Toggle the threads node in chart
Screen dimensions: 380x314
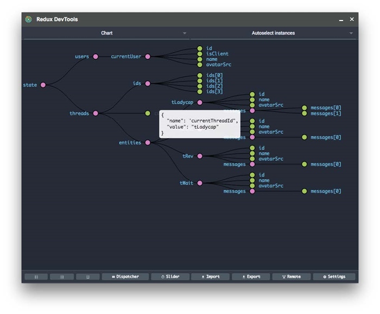pyautogui.click(x=96, y=114)
